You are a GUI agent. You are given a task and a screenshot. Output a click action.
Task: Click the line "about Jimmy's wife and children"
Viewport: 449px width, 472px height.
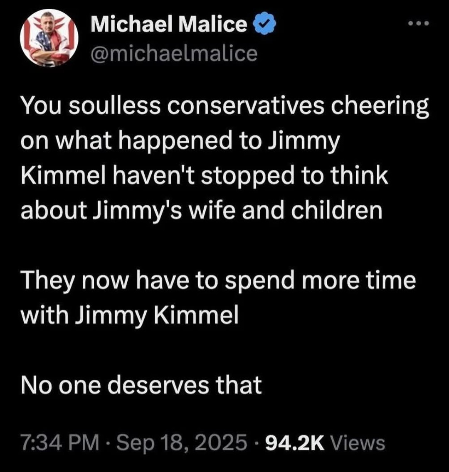(x=201, y=210)
